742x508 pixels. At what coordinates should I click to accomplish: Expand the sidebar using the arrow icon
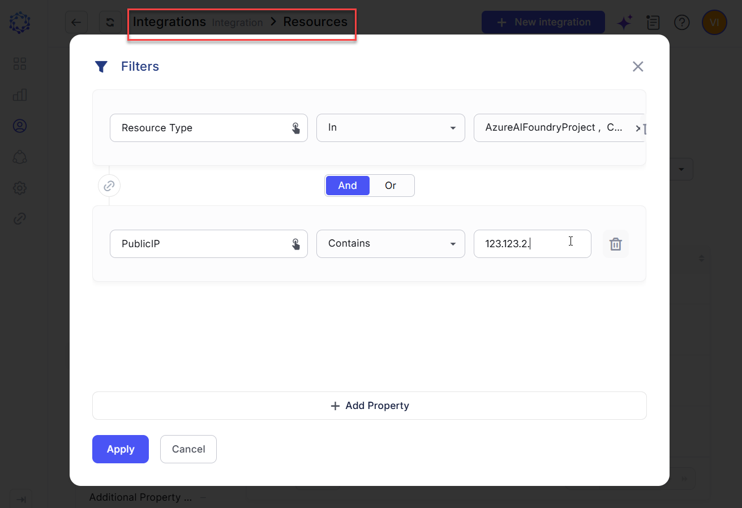(21, 500)
